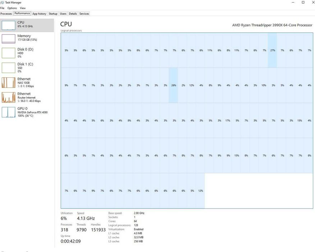Close the Task Manager window

click(313, 3)
